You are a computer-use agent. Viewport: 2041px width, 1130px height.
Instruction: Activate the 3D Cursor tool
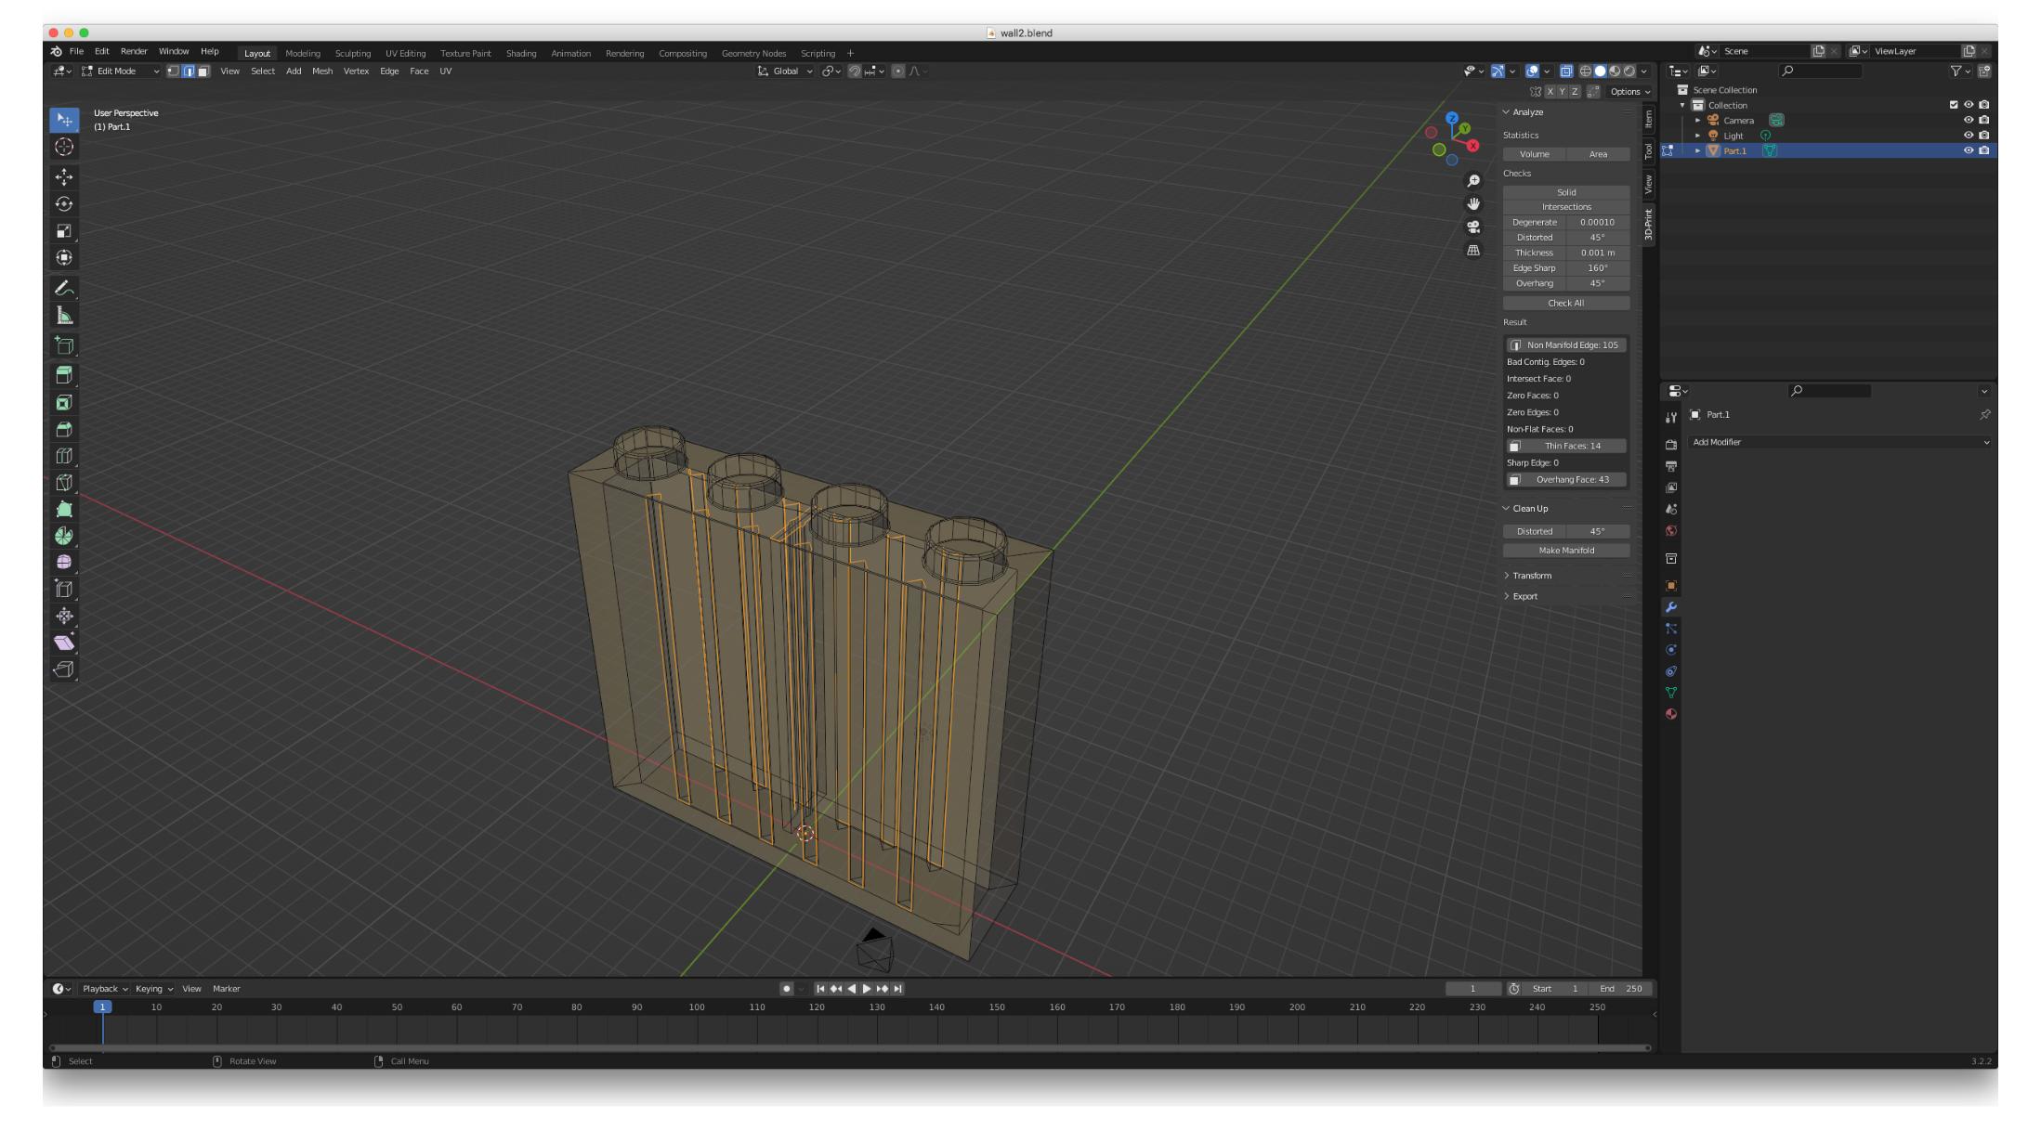coord(64,147)
